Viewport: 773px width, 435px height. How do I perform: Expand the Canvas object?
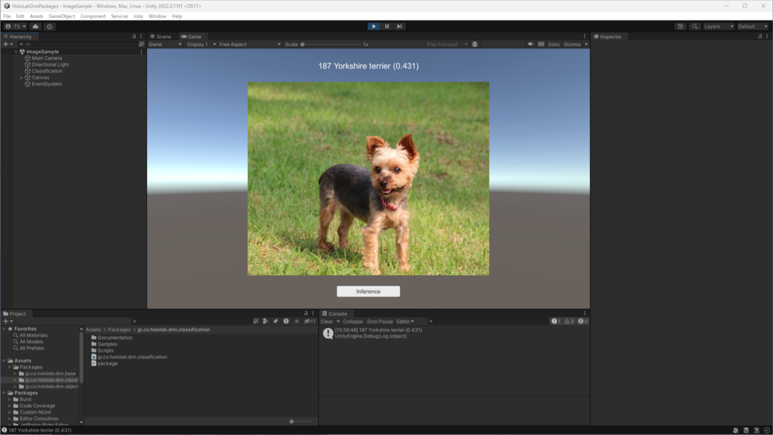(x=21, y=77)
